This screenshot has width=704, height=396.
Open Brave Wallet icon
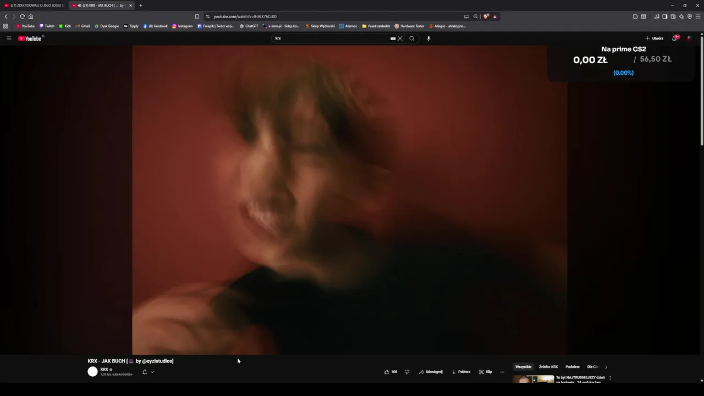(673, 16)
